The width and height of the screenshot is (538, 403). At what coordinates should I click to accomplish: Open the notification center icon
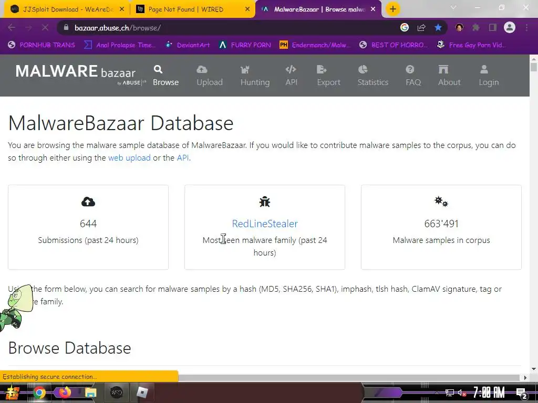(x=522, y=394)
